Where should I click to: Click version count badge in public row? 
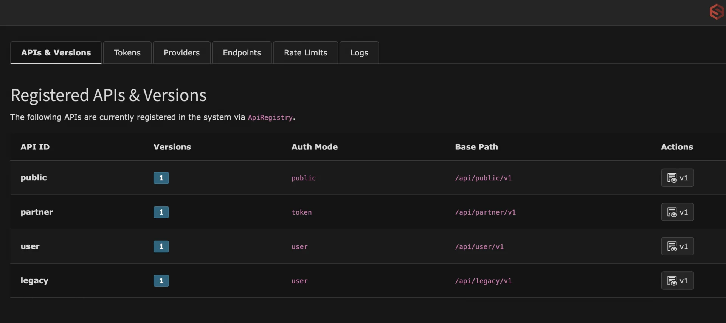[161, 178]
